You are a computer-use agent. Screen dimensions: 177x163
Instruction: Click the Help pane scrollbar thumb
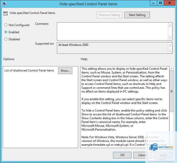[x=171, y=91]
